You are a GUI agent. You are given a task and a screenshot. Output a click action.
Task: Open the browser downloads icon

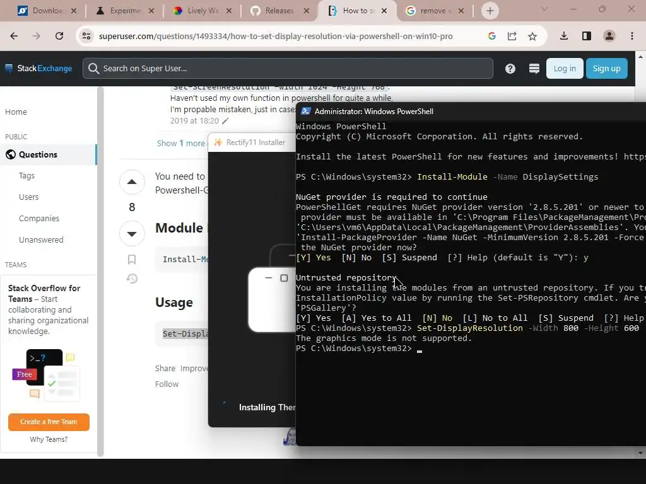[x=564, y=36]
